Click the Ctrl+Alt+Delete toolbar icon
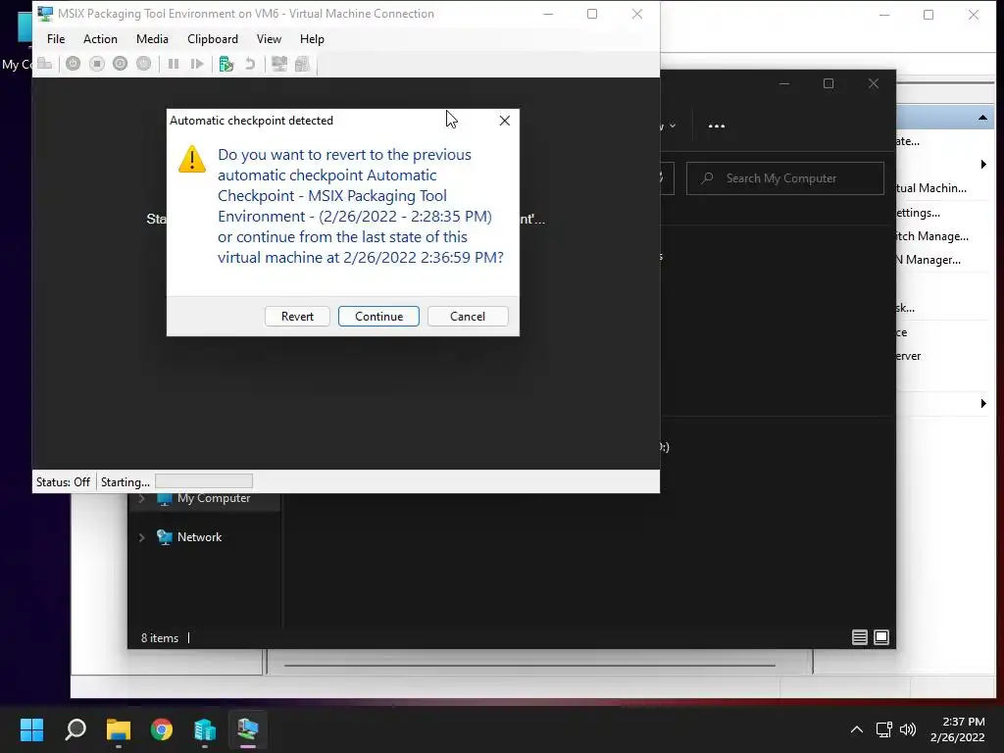 pos(45,64)
